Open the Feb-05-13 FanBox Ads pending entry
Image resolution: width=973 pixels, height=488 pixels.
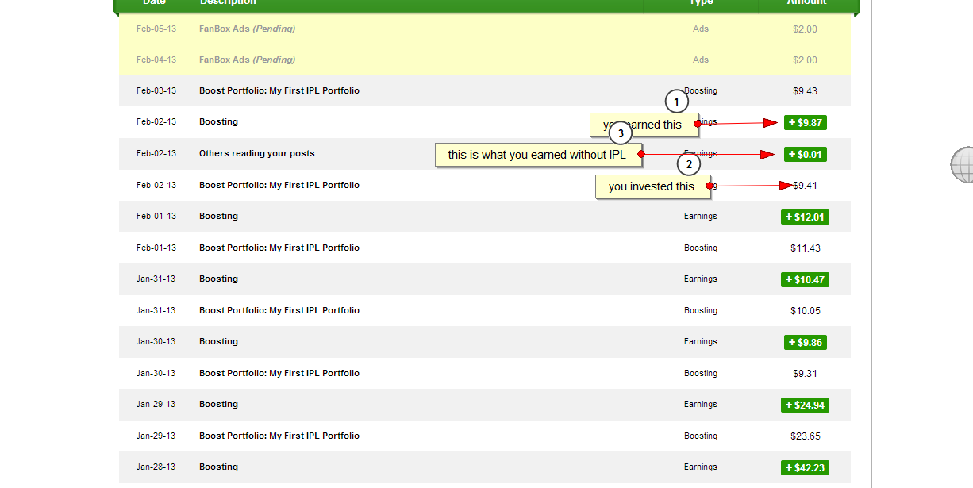(247, 29)
